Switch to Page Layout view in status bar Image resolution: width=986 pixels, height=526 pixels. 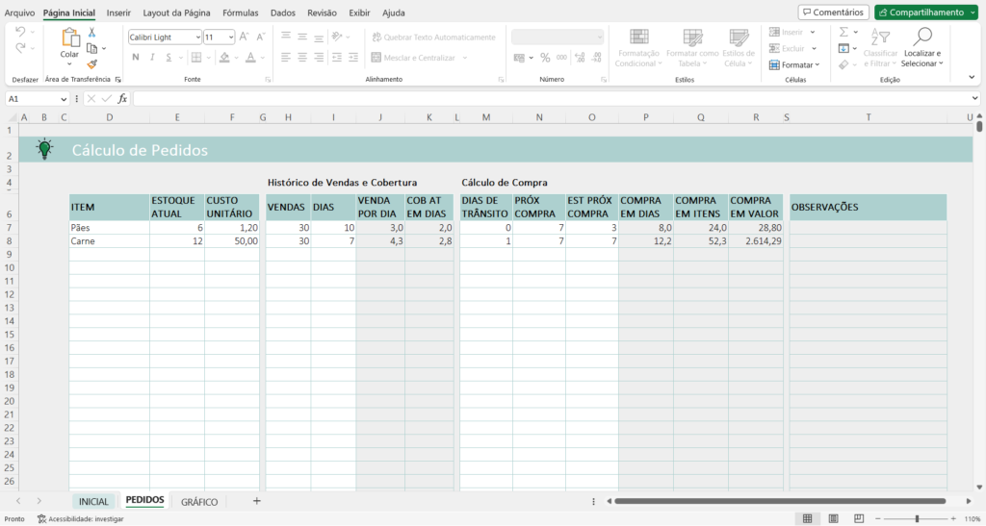pyautogui.click(x=833, y=519)
